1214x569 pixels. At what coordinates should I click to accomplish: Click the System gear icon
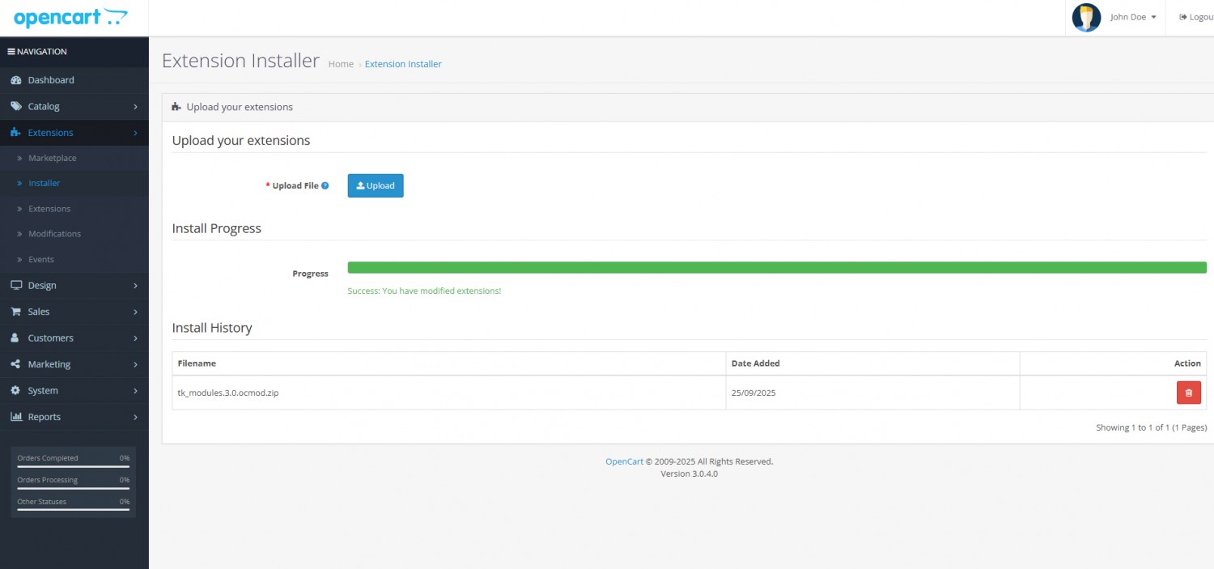click(15, 391)
